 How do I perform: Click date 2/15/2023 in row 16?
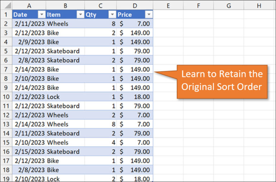click(29, 151)
